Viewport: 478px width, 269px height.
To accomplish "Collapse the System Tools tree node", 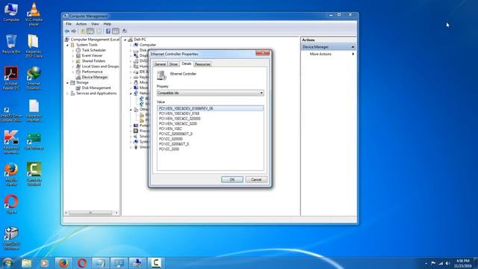I will coord(68,45).
